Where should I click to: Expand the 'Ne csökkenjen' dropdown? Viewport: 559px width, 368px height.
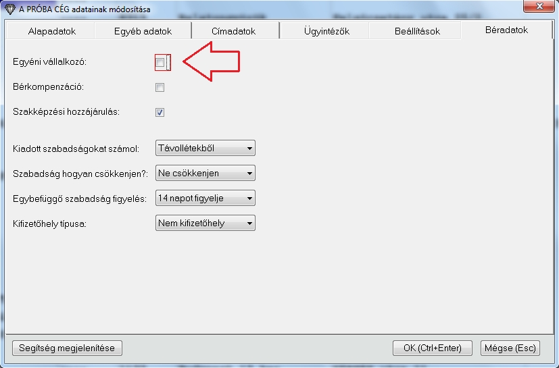[205, 174]
